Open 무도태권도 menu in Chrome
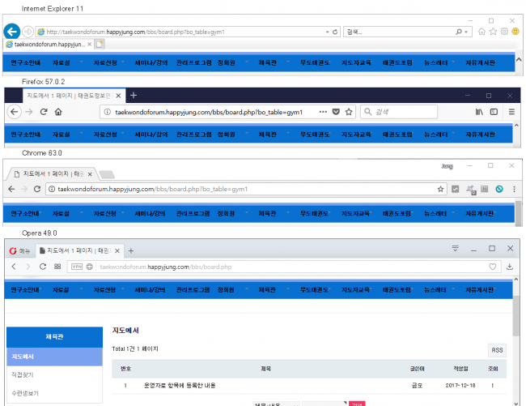This screenshot has width=526, height=406. click(x=315, y=214)
